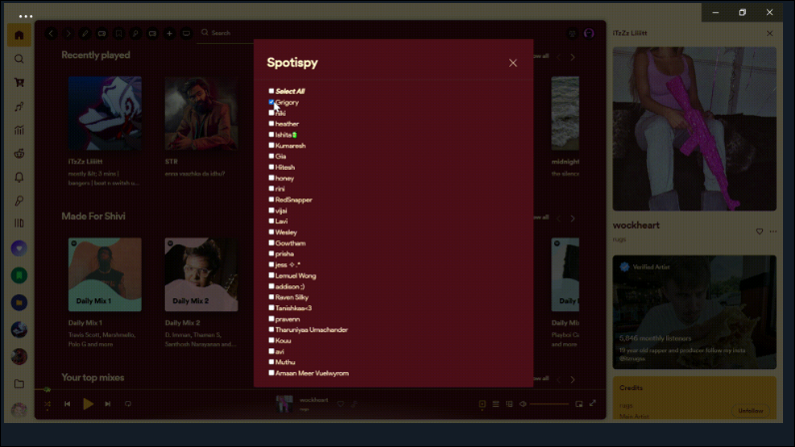Click the bookmark toolbar icon
The height and width of the screenshot is (447, 795).
119,34
